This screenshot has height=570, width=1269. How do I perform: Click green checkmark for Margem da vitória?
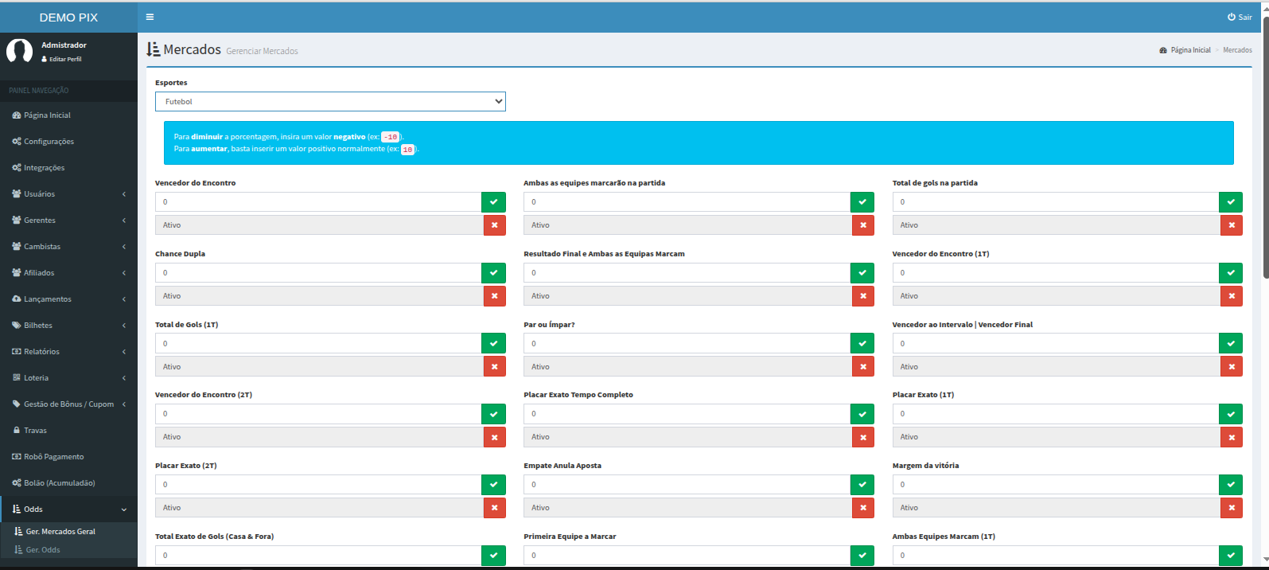(1230, 485)
